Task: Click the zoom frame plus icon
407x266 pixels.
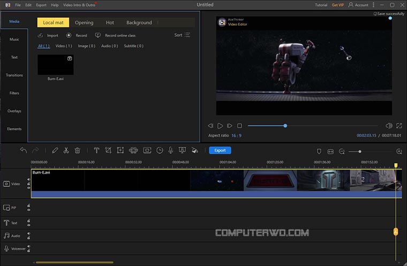Action: [120, 150]
